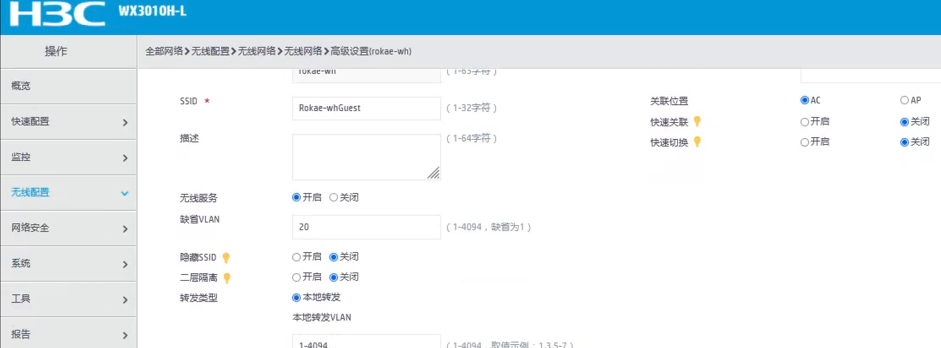This screenshot has height=348, width=941.
Task: Click the 缺省VLAN field containing 20
Action: coord(367,227)
